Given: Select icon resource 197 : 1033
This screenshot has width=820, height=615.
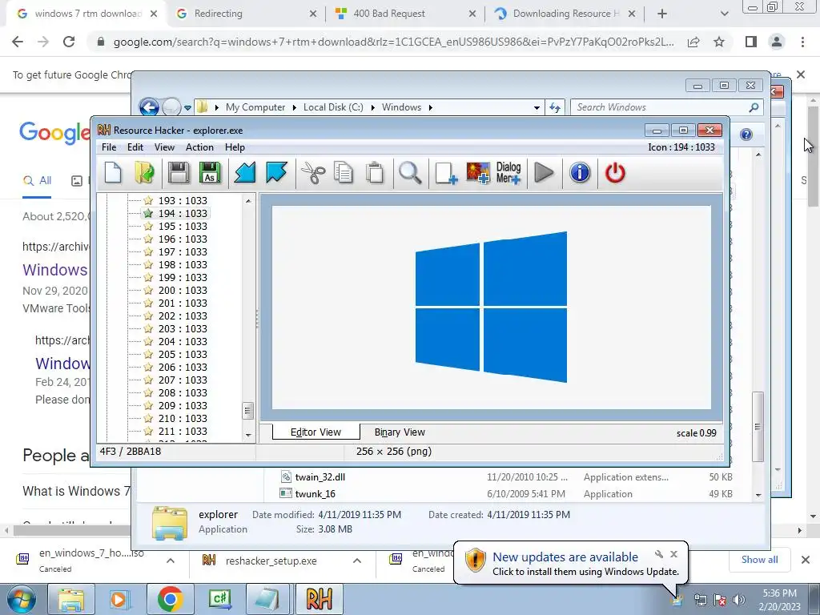Looking at the screenshot, I should coord(183,251).
